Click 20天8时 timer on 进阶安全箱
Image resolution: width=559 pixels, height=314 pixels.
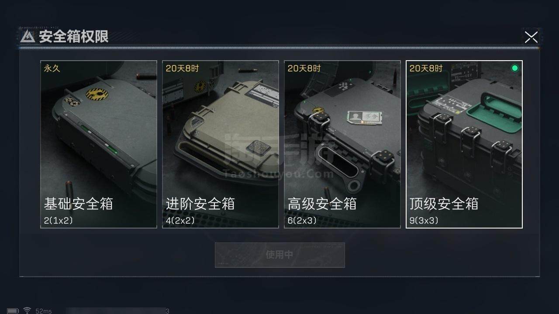click(182, 68)
